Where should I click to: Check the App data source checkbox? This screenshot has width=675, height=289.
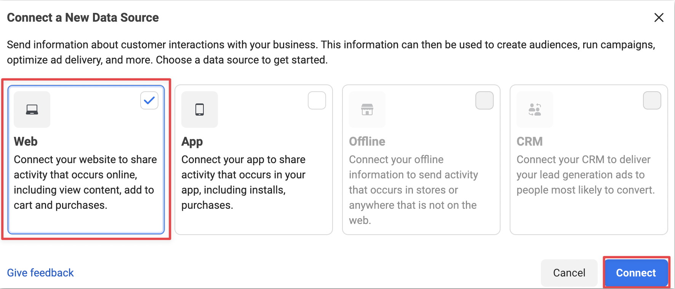coord(317,100)
